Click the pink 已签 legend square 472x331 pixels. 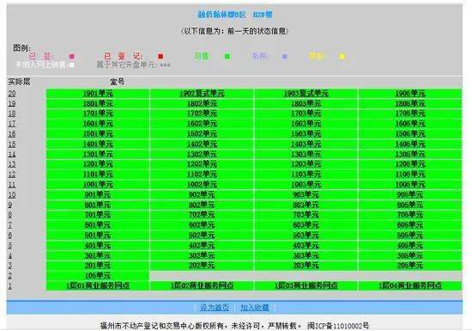click(x=71, y=57)
